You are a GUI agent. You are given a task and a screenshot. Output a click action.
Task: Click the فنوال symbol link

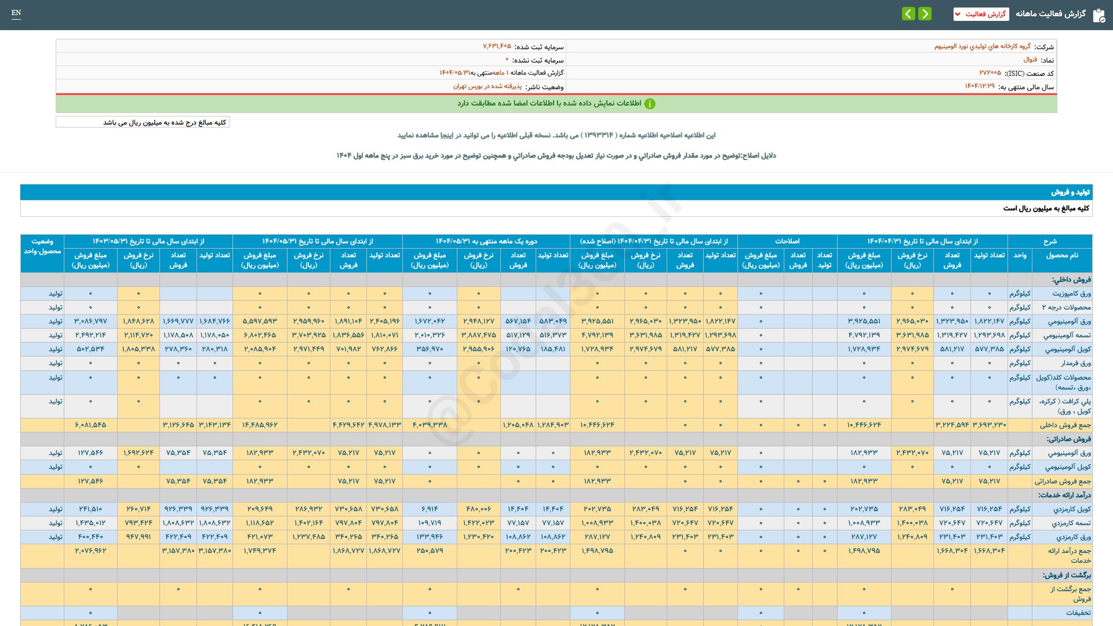pos(1030,60)
